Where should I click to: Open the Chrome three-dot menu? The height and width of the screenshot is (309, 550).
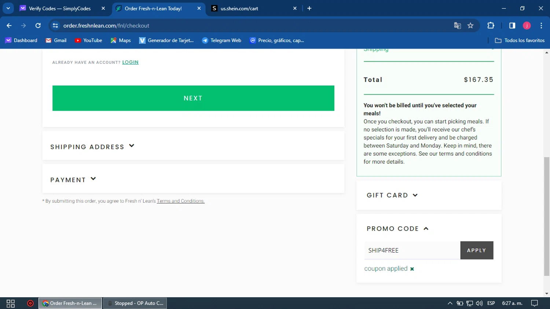click(541, 26)
